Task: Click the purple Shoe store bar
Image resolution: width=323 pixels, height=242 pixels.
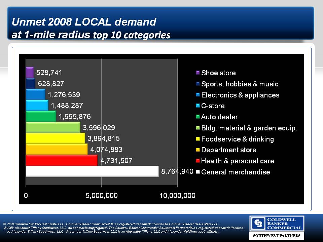Action: pyautogui.click(x=30, y=72)
